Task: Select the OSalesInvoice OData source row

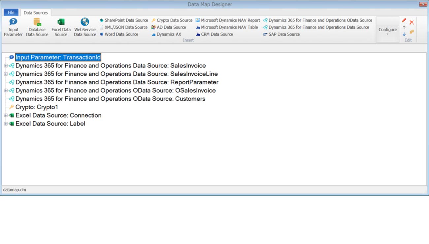Action: pos(115,90)
